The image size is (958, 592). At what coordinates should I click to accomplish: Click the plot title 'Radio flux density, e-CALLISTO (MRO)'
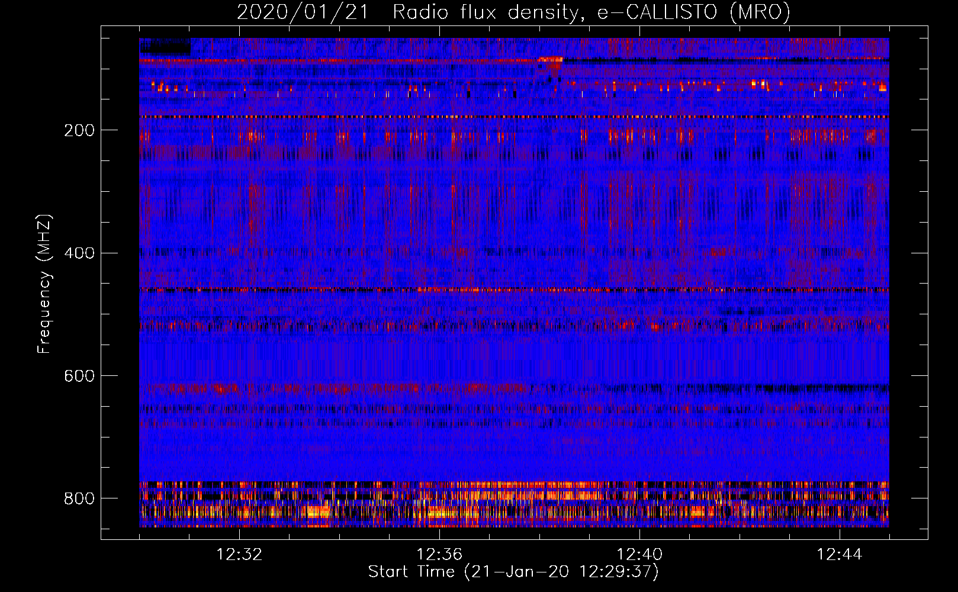tap(591, 12)
